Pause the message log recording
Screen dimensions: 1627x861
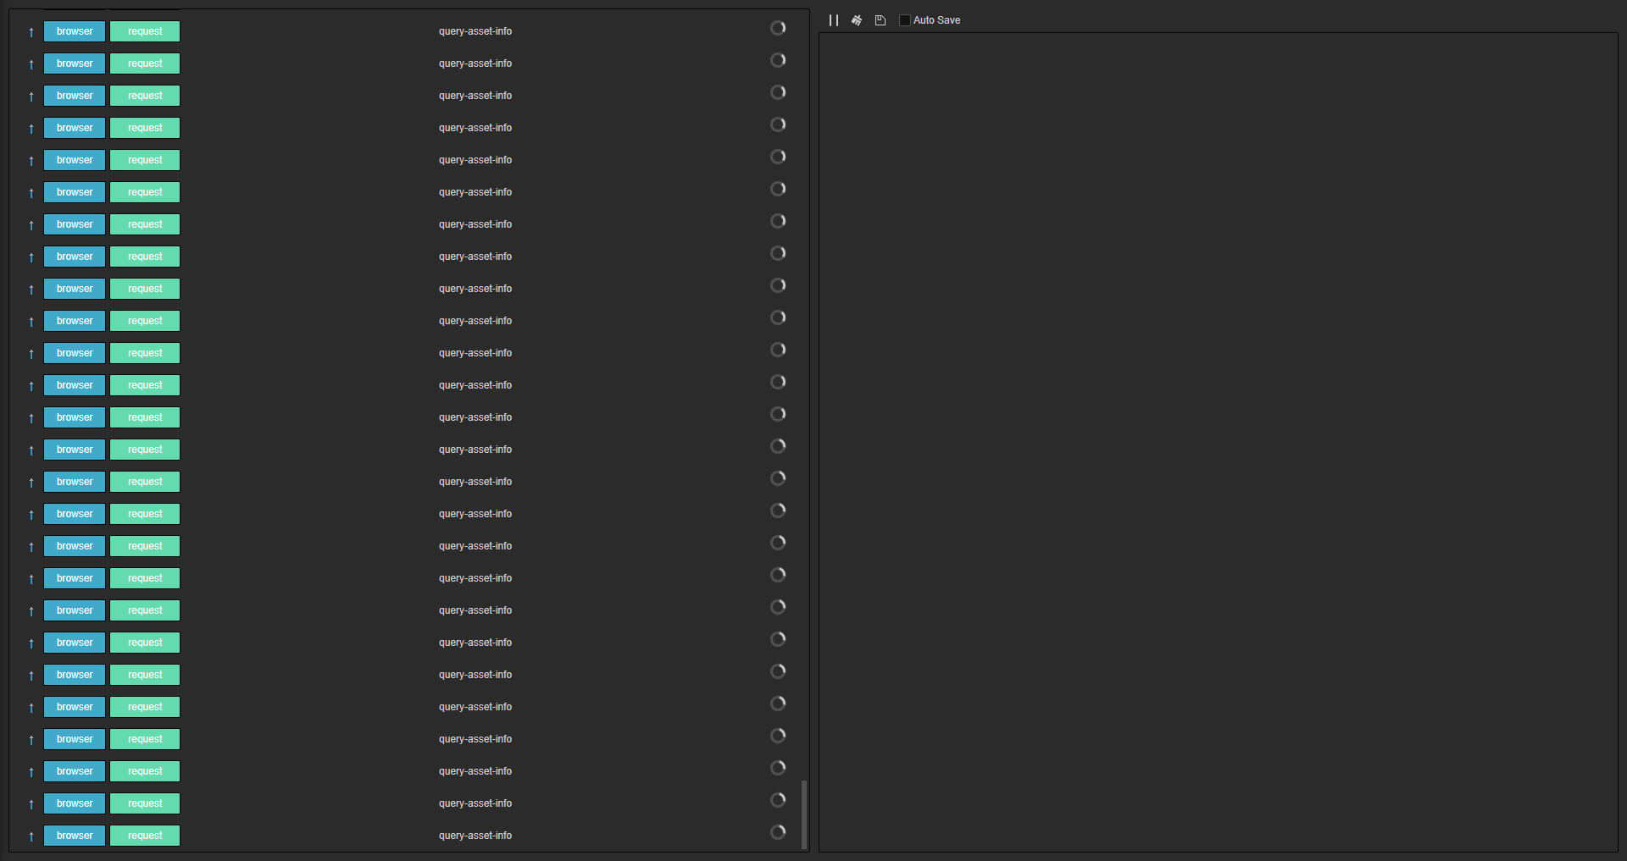[834, 20]
